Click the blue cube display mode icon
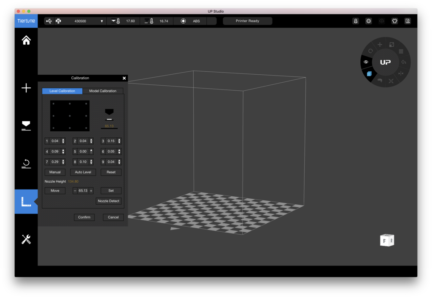432x298 pixels. click(x=370, y=73)
